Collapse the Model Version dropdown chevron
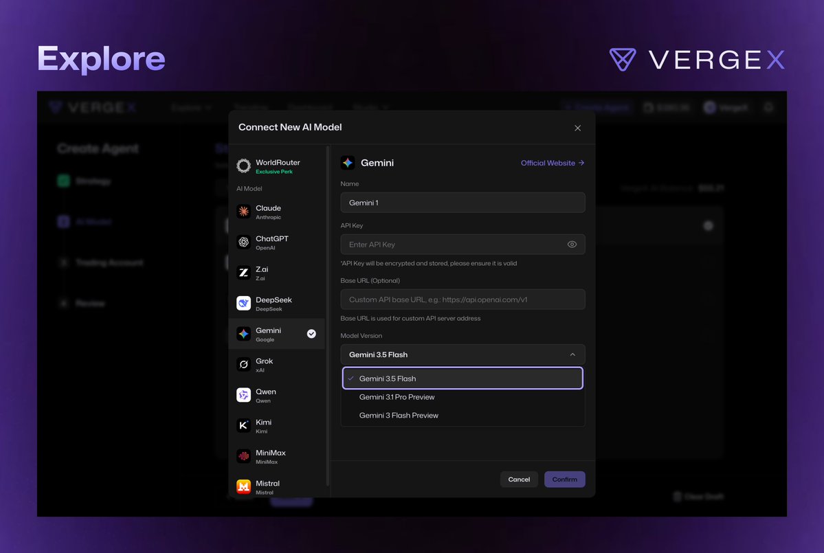 pos(572,354)
